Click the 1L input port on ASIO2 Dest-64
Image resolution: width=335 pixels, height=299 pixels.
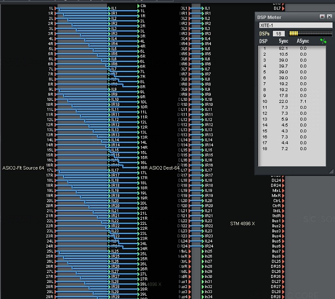click(x=139, y=11)
